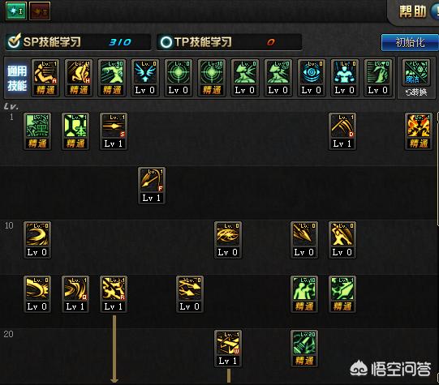The image size is (439, 385).
Task: Select the arrow skill with S hotkey
Action: pyautogui.click(x=114, y=131)
